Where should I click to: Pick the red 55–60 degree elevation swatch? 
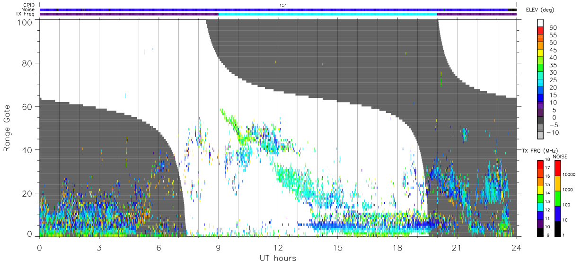point(540,31)
